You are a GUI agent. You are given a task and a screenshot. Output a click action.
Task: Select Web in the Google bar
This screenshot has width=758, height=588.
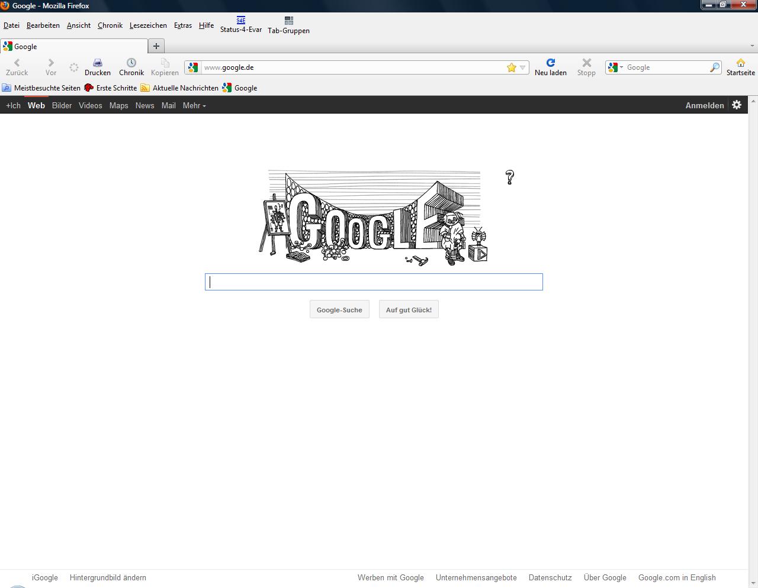(36, 105)
